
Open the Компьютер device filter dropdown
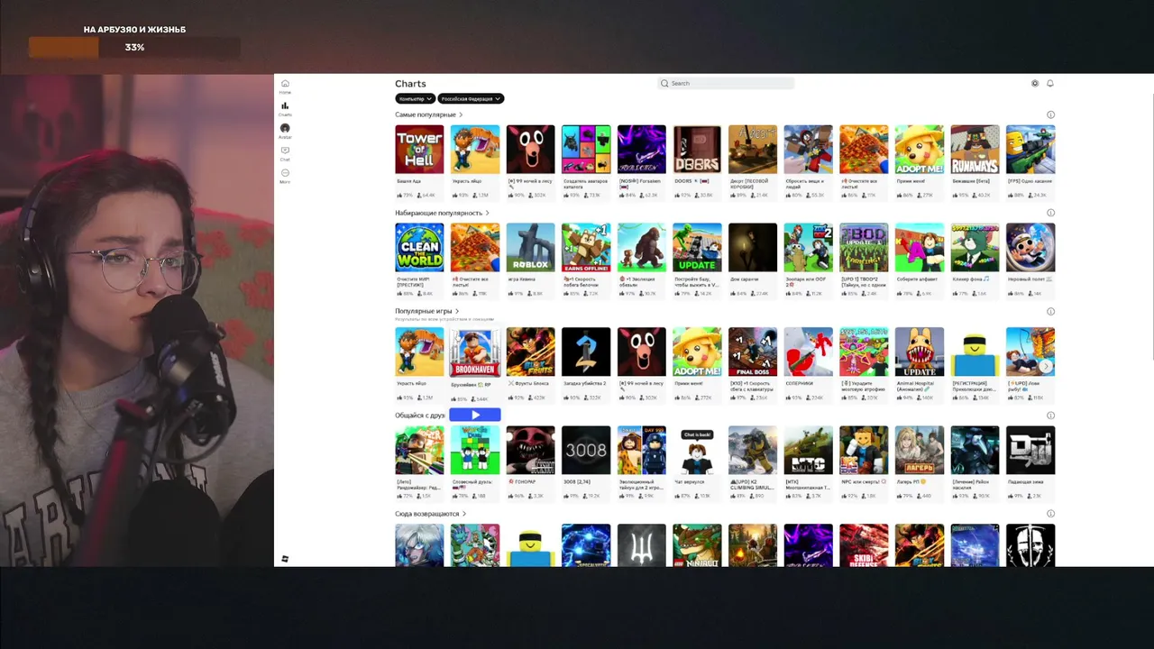click(415, 98)
